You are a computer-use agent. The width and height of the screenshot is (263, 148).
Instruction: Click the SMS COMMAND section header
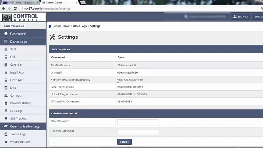tap(156, 49)
